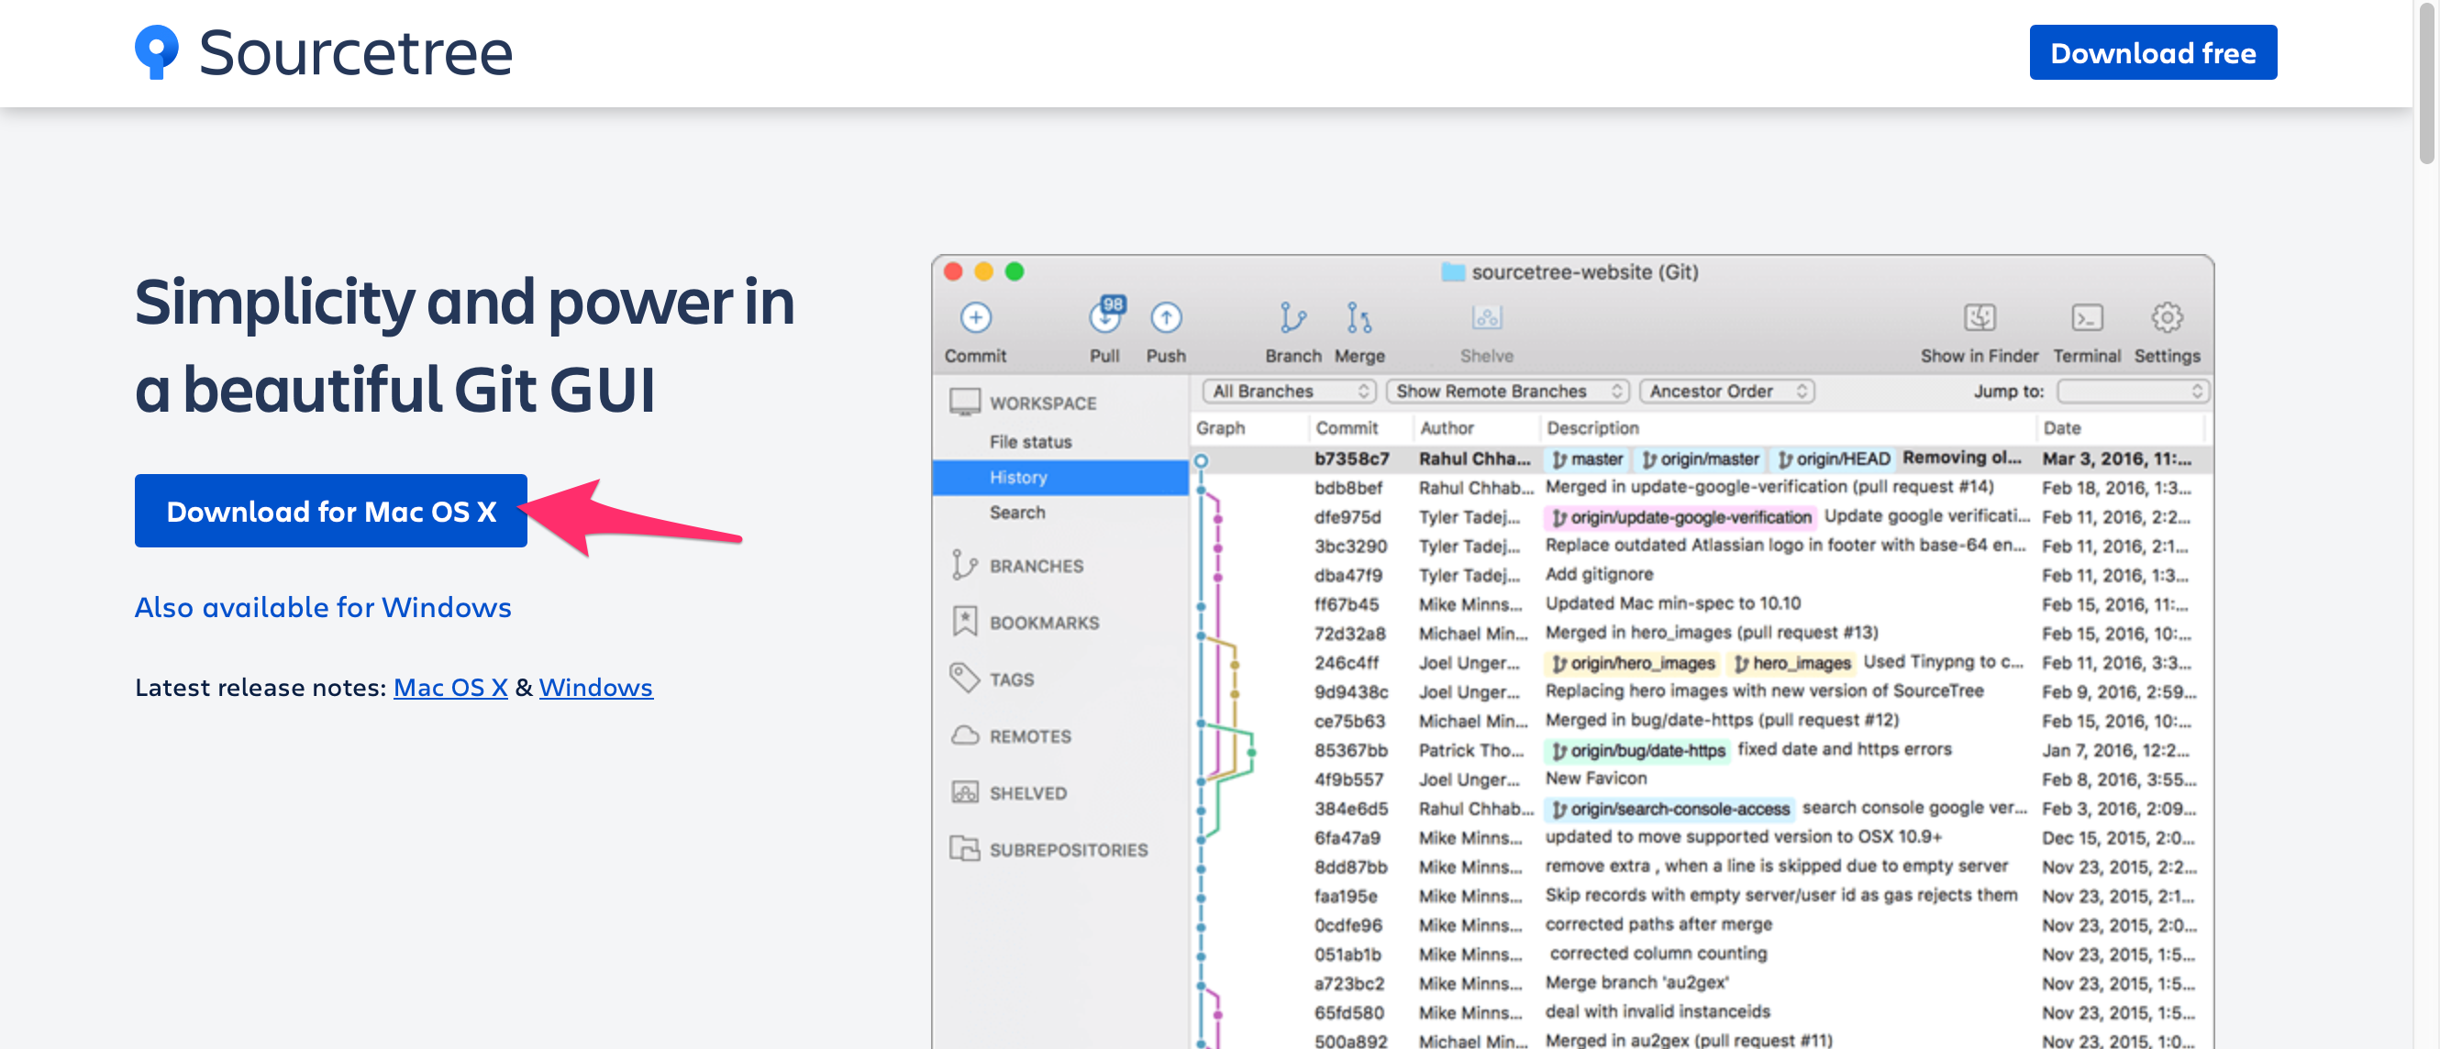Click Download for Mac OS X button
Image resolution: width=2440 pixels, height=1049 pixels.
point(330,512)
